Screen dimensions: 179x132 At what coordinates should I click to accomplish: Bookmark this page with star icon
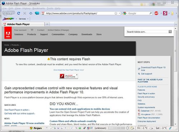click(116, 13)
